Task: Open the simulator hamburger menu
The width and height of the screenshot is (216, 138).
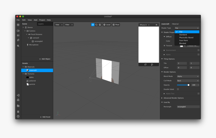Action: (x=156, y=25)
